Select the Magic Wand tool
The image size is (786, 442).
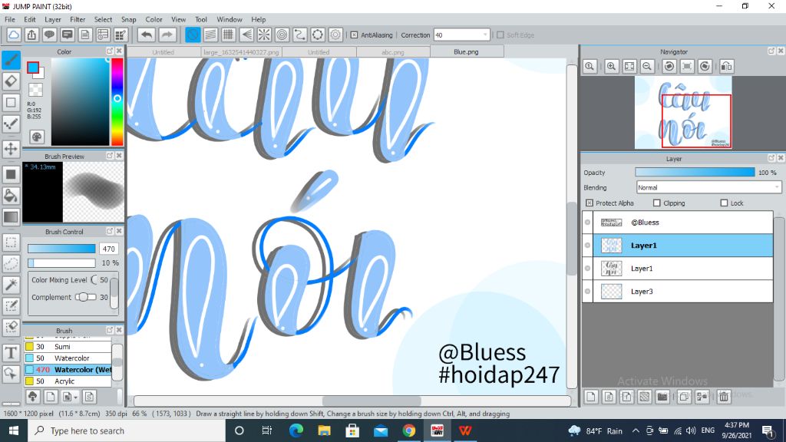[11, 285]
